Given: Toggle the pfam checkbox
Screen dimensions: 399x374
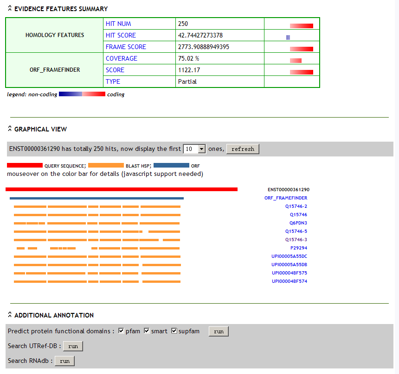Looking at the screenshot, I should point(122,331).
